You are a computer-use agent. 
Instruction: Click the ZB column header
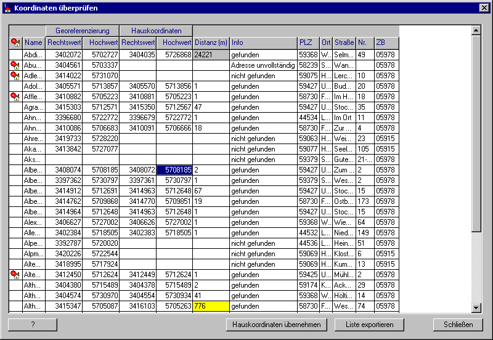coord(386,42)
